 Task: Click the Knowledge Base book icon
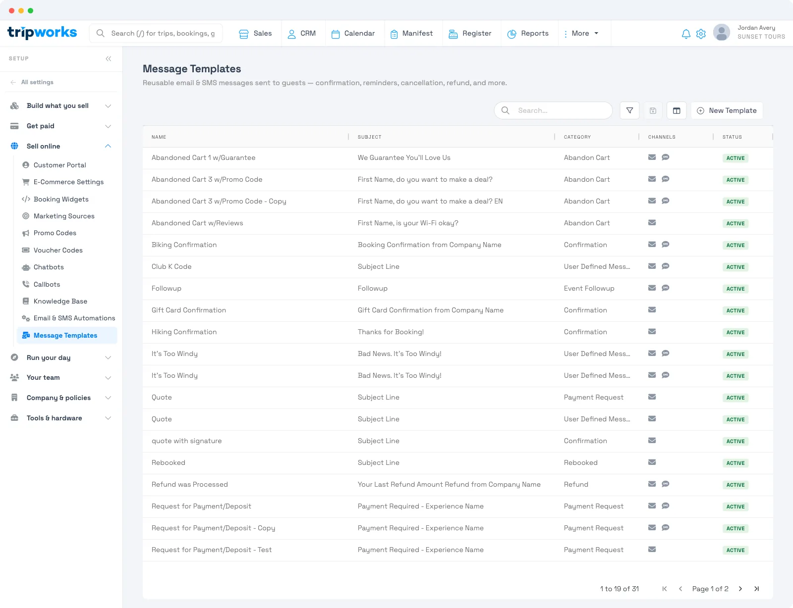[26, 301]
